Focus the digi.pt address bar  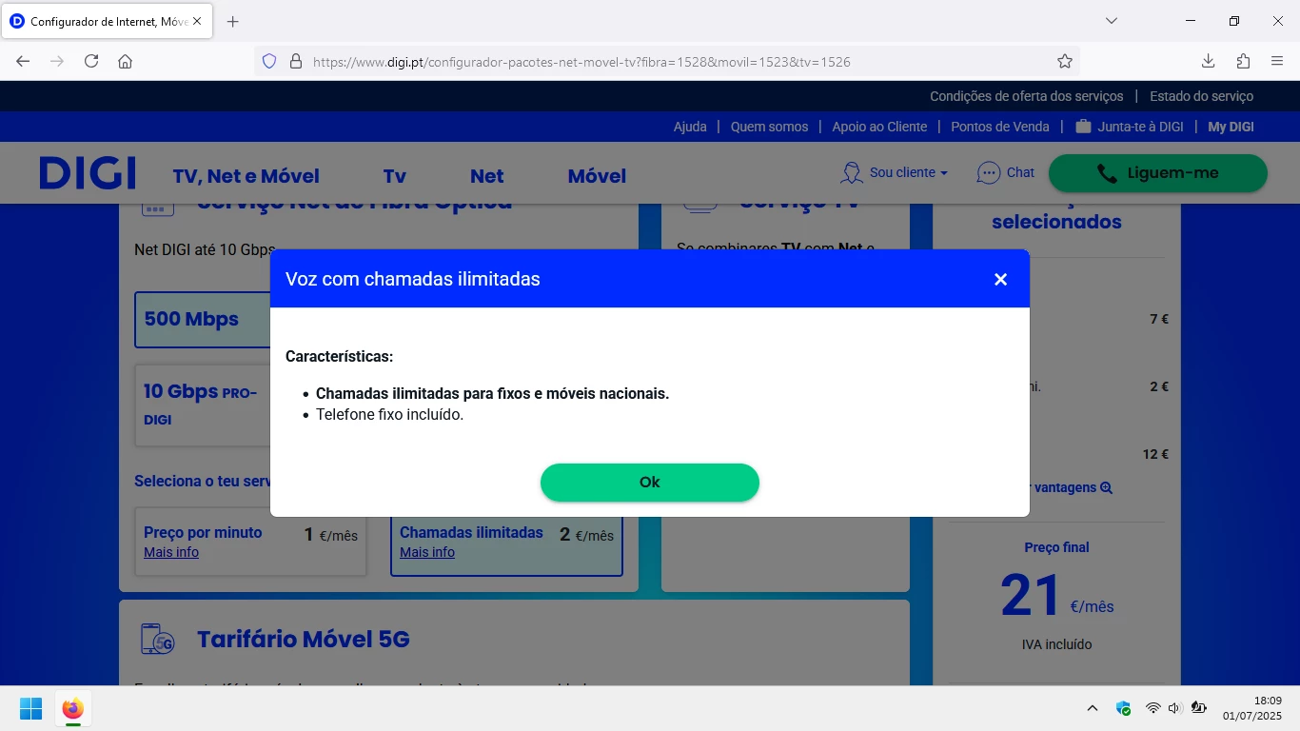[x=666, y=62]
